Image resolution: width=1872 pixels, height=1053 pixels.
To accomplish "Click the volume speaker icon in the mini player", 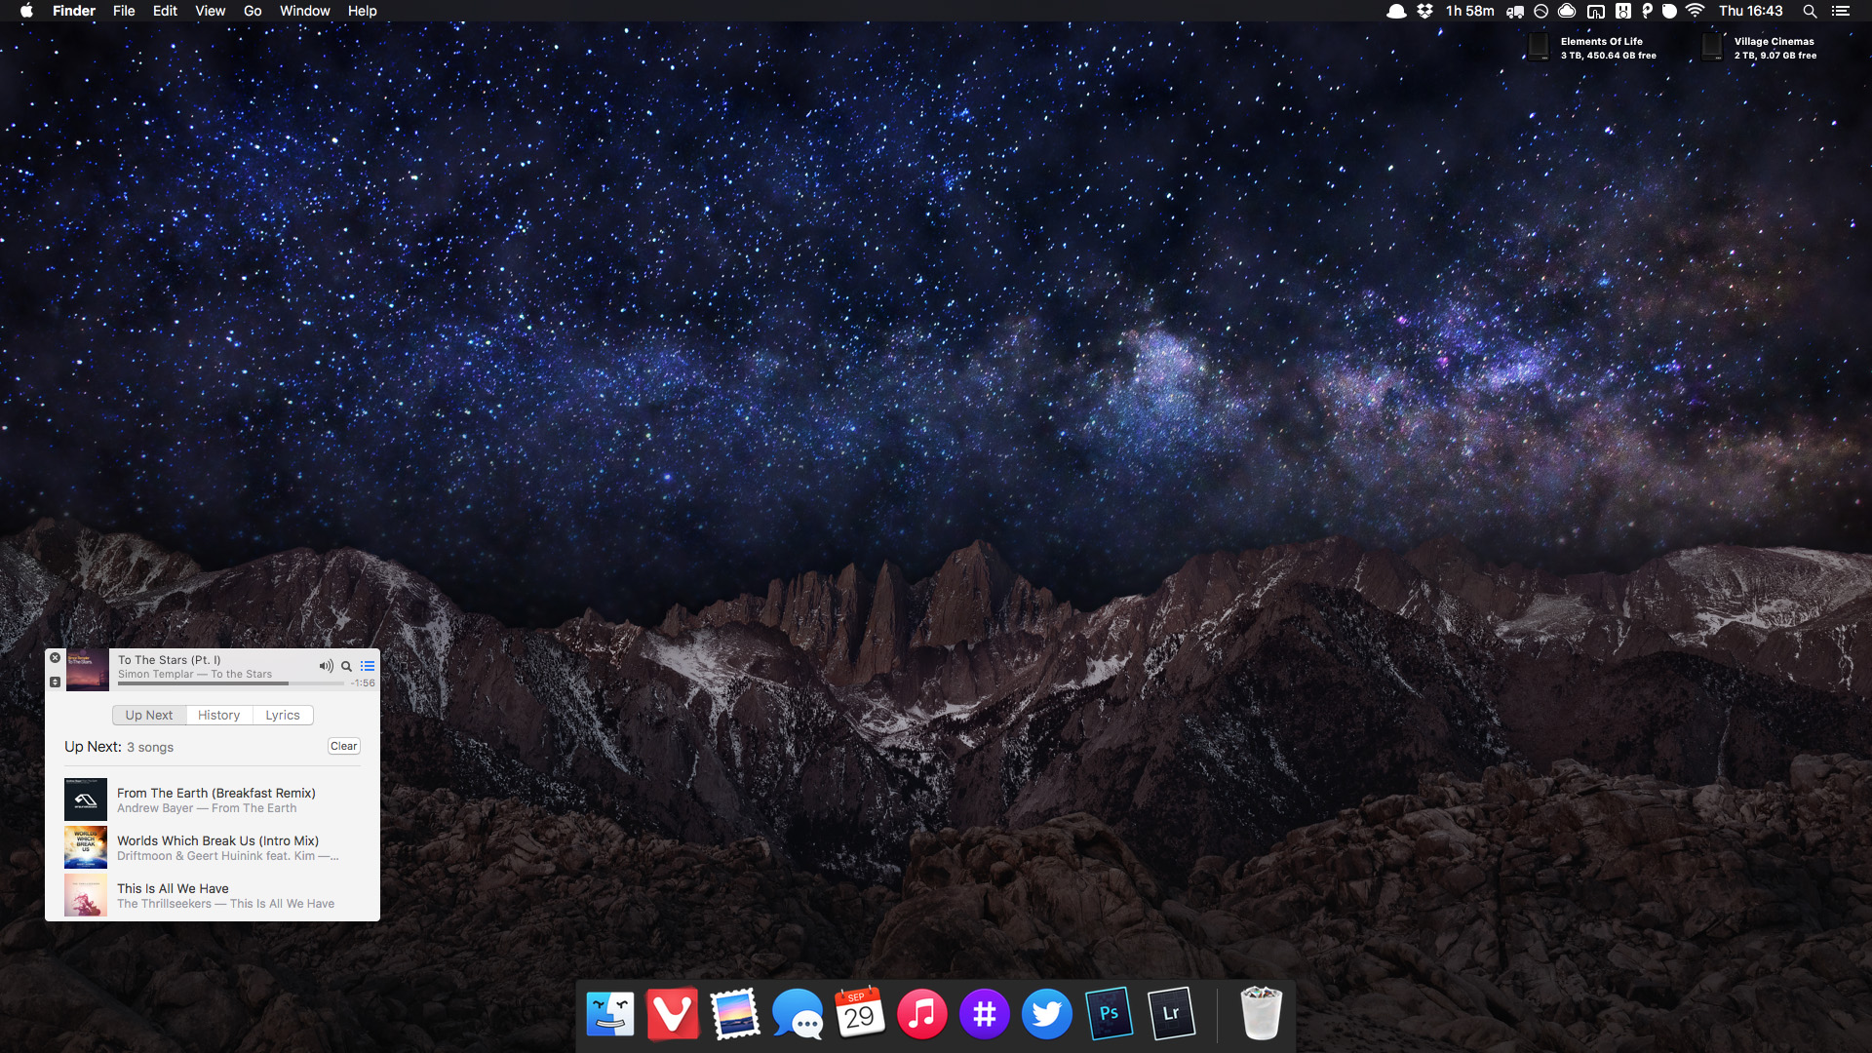I will click(326, 666).
